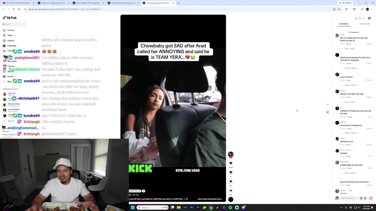The width and height of the screenshot is (376, 211).
Task: Insert mention with the @ icon
Action: pos(361,198)
